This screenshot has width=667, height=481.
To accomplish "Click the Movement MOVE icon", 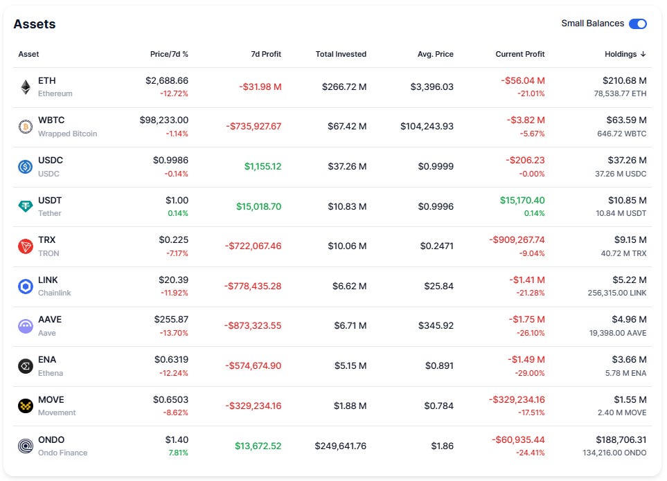I will 26,406.
